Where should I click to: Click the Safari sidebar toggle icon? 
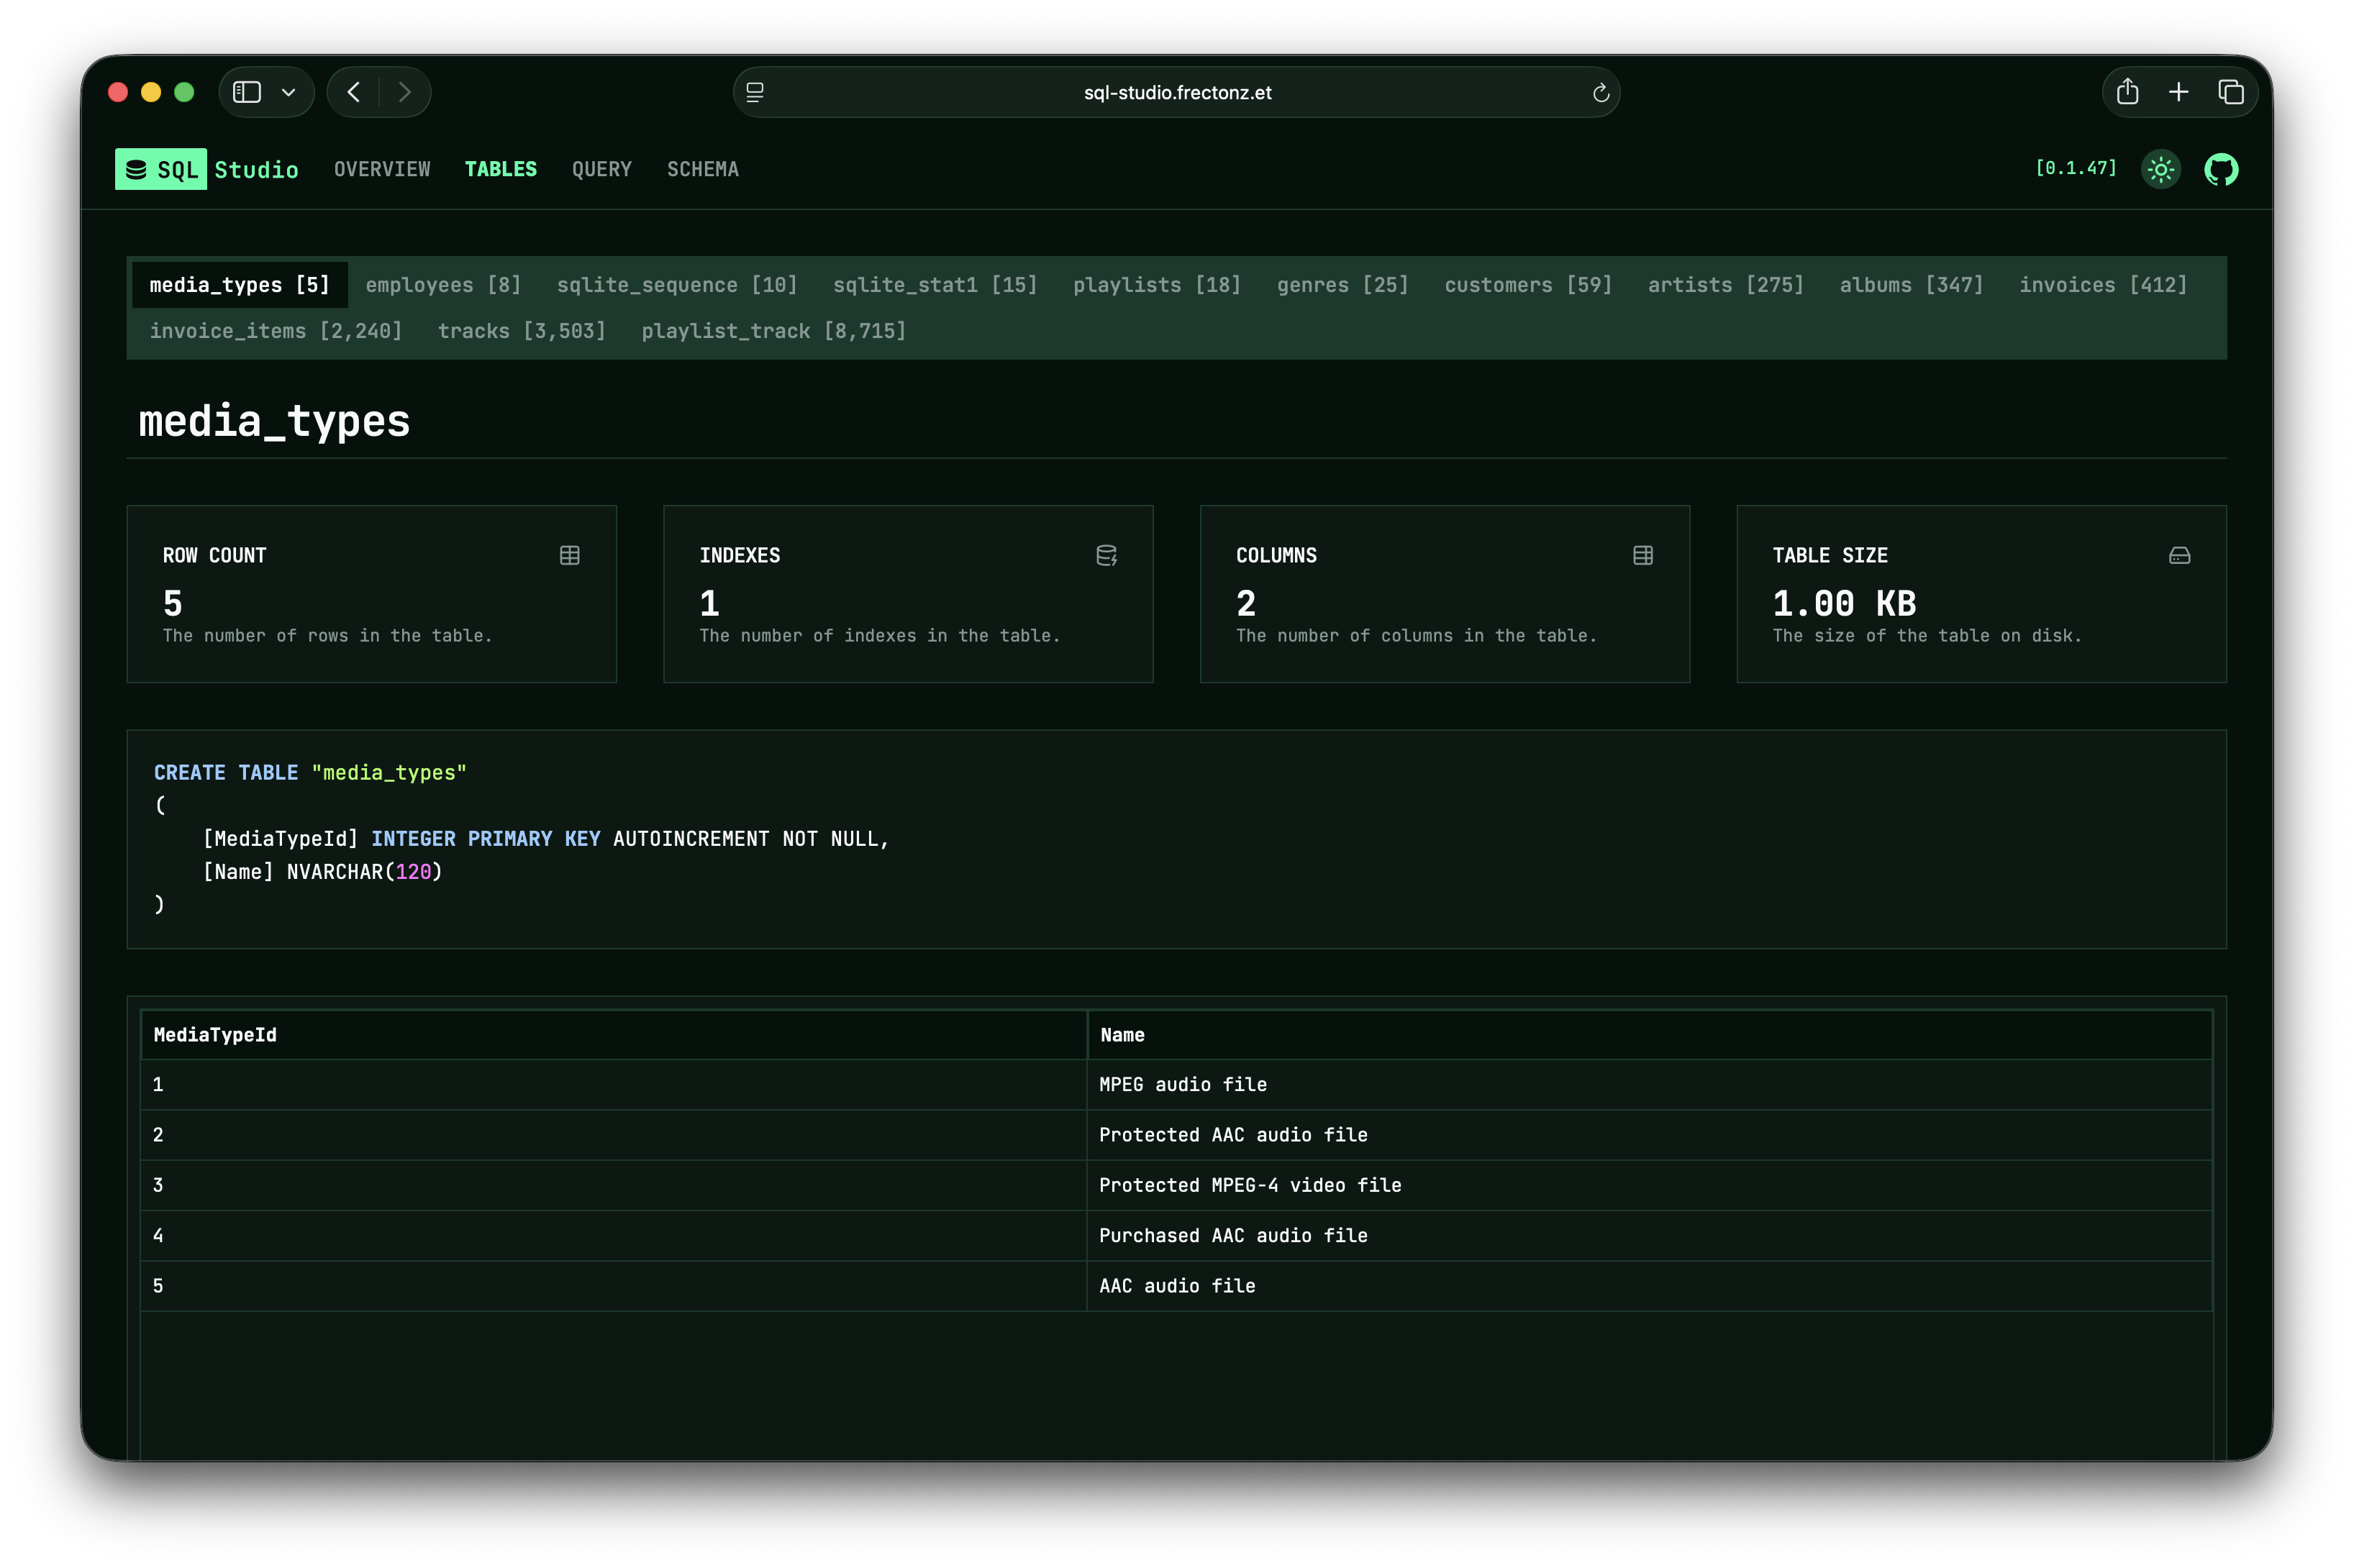[x=247, y=92]
